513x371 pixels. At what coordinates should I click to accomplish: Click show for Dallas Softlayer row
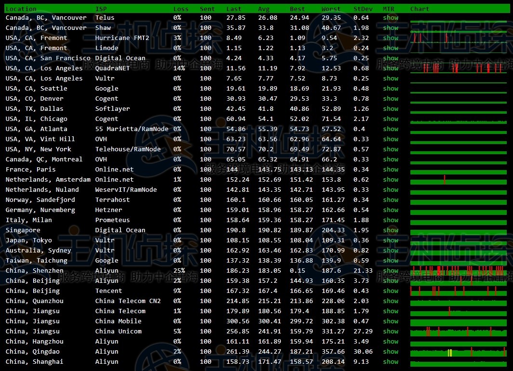[x=391, y=109]
